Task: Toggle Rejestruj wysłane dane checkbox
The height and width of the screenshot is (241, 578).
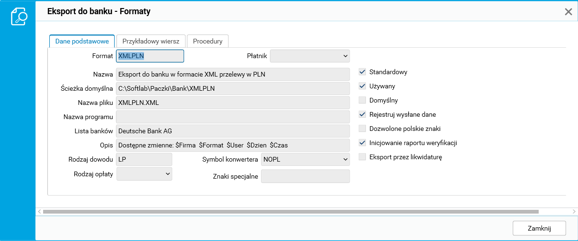Action: [362, 114]
